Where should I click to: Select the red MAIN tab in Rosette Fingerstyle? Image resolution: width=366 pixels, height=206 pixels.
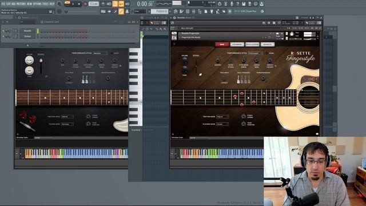pos(222,44)
